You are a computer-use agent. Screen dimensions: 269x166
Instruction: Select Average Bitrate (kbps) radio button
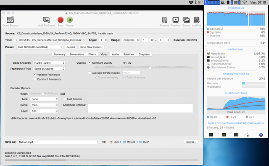point(90,73)
